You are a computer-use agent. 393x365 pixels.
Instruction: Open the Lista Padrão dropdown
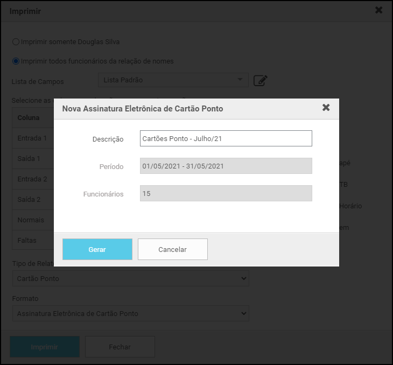tap(173, 80)
